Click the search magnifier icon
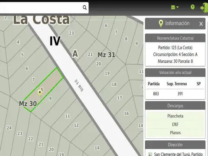 [x=84, y=7]
